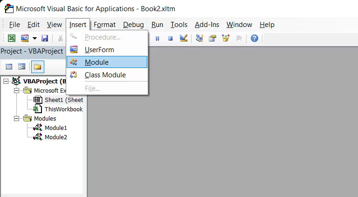Toggle Design Mode icon in toolbar

tap(184, 38)
